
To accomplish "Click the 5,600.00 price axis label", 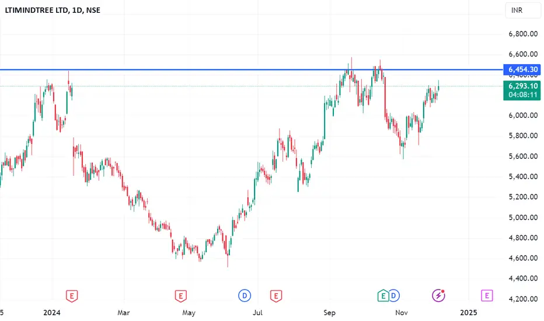I will [x=523, y=156].
